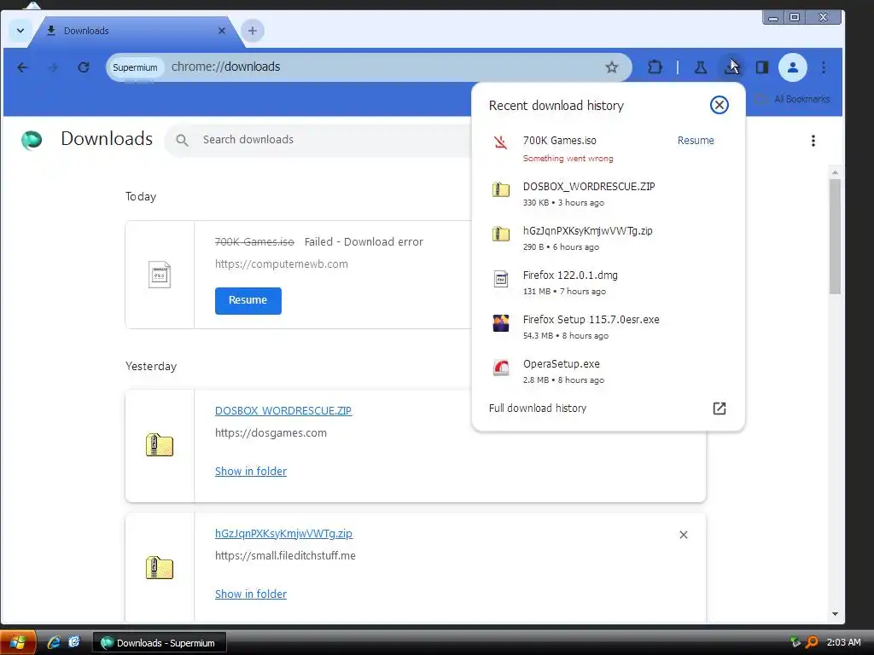This screenshot has width=874, height=655.
Task: Open the user profile avatar
Action: (793, 67)
